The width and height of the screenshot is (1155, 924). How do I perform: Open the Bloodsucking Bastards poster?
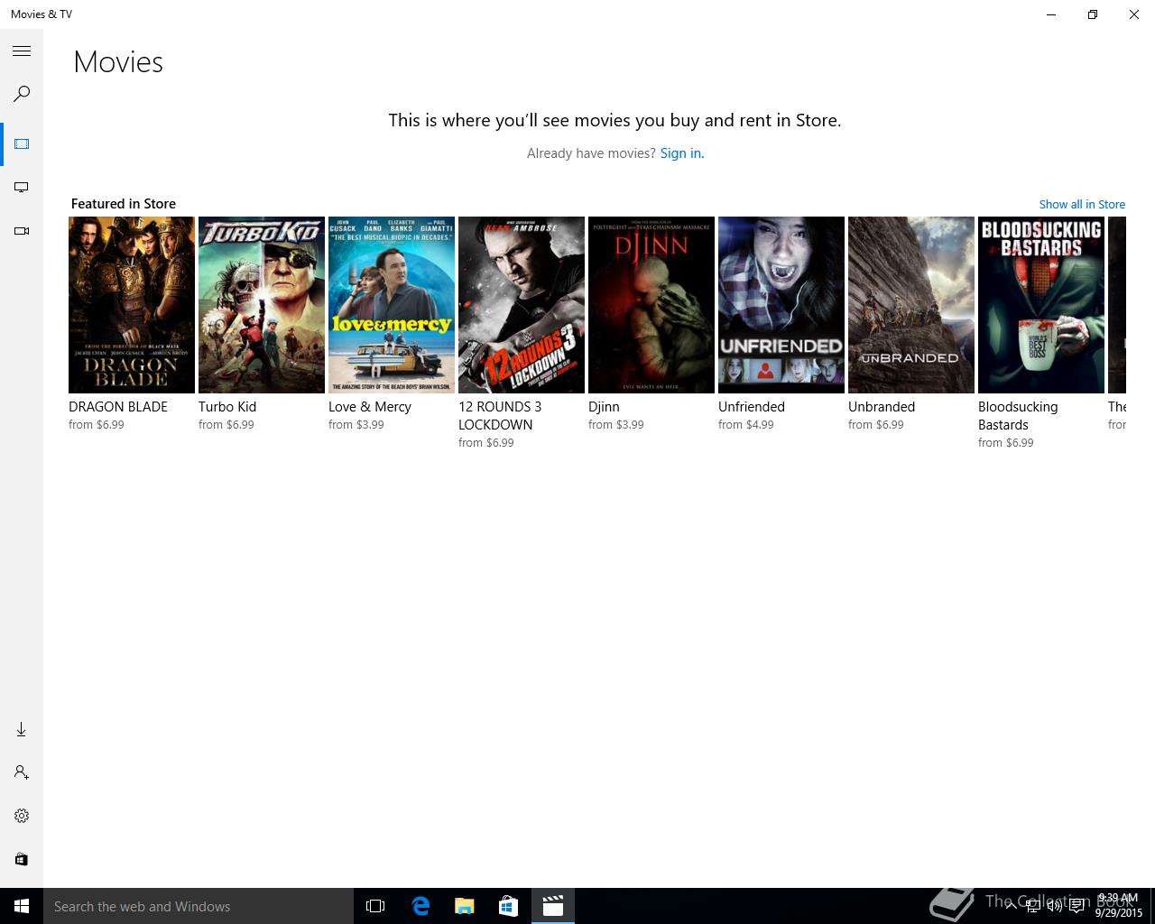tap(1041, 305)
